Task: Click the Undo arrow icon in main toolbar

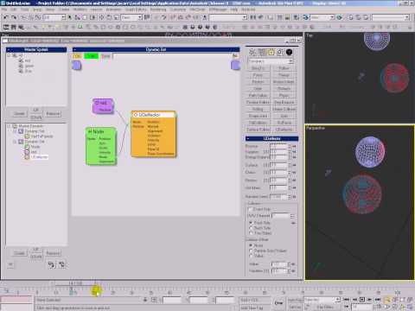Action: click(x=5, y=17)
